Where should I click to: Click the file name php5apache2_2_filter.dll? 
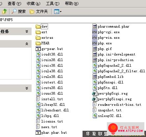coord(121,71)
